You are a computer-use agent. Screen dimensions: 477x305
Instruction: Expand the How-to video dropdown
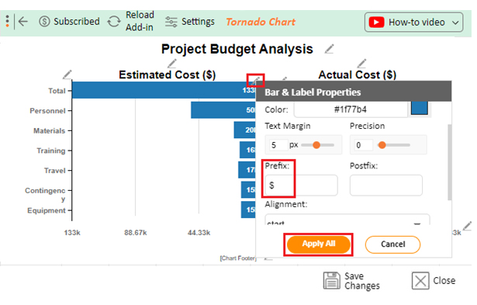pyautogui.click(x=455, y=23)
